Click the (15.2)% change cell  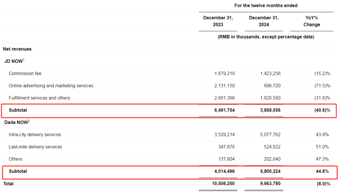coord(322,73)
